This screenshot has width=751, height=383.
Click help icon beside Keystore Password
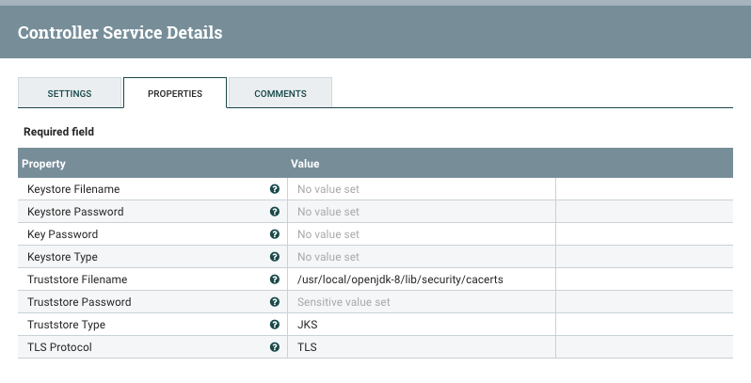tap(275, 212)
